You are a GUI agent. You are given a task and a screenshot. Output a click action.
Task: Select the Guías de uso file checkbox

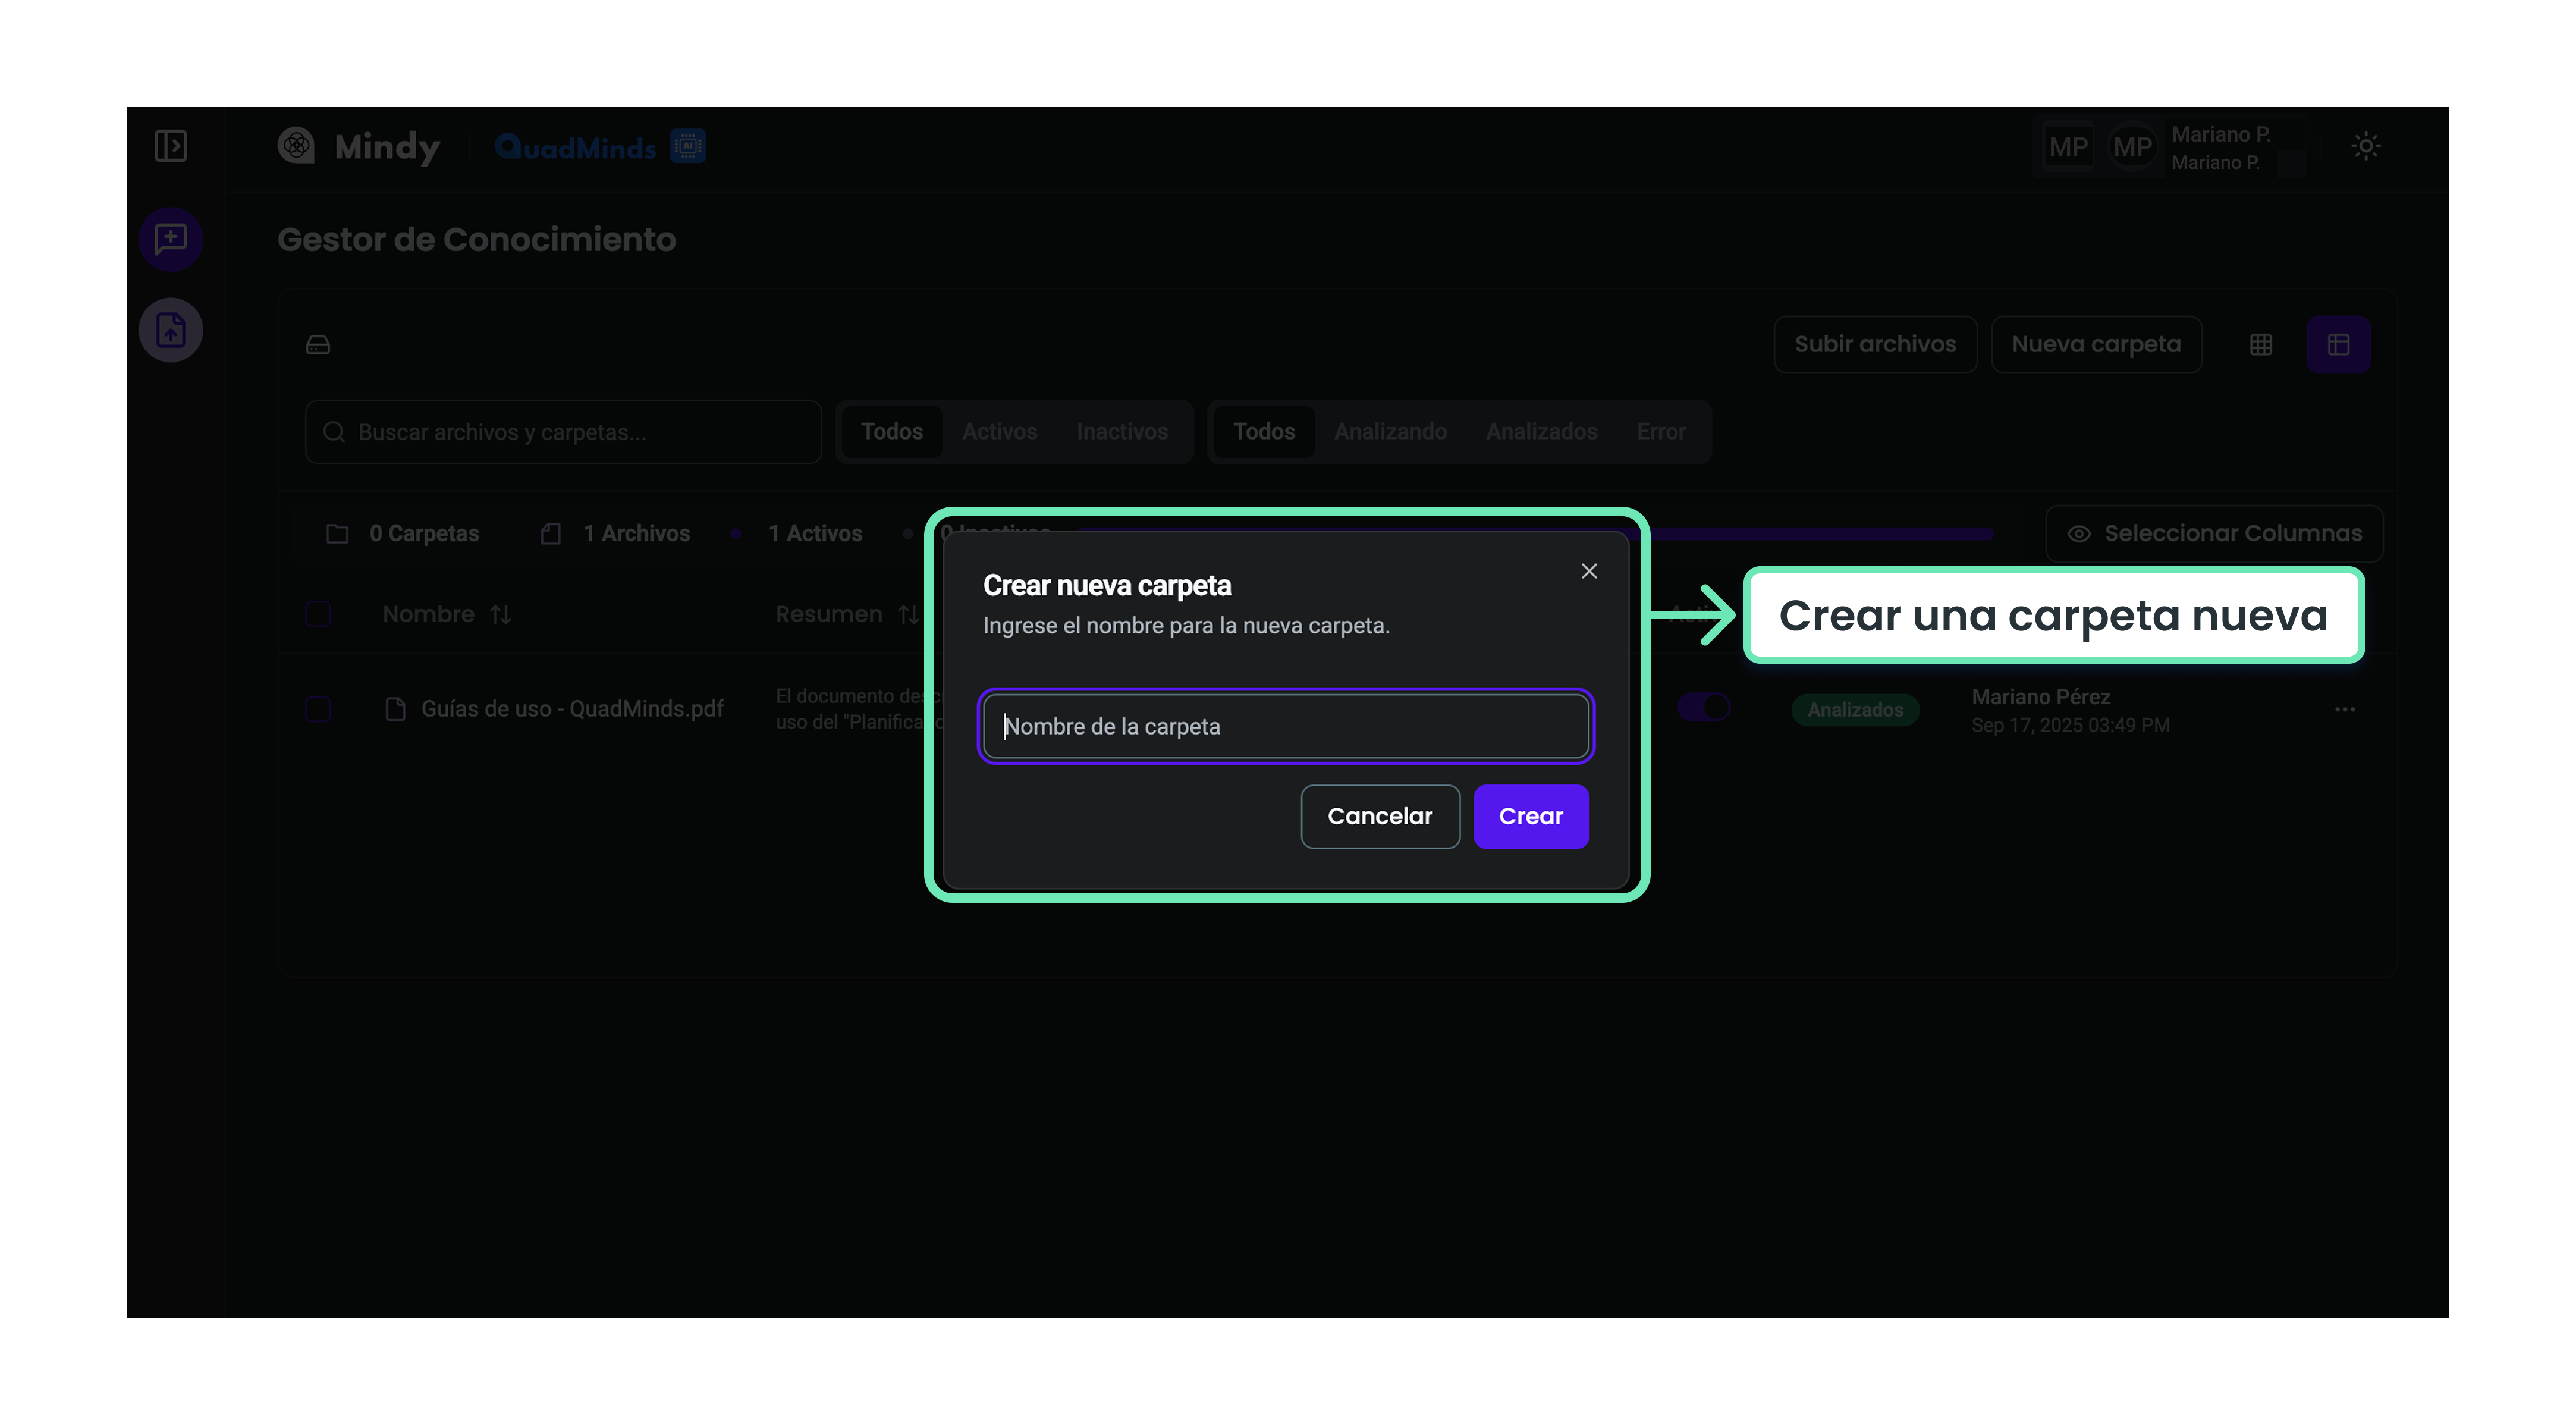[318, 709]
